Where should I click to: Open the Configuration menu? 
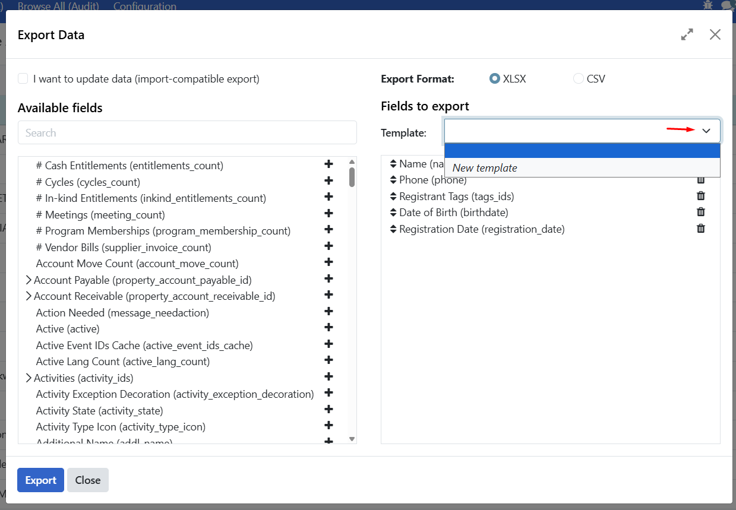[x=144, y=7]
